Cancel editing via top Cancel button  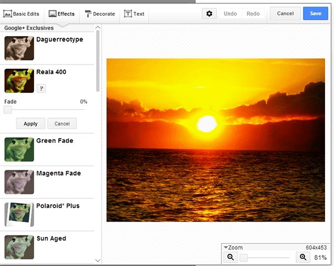click(285, 13)
